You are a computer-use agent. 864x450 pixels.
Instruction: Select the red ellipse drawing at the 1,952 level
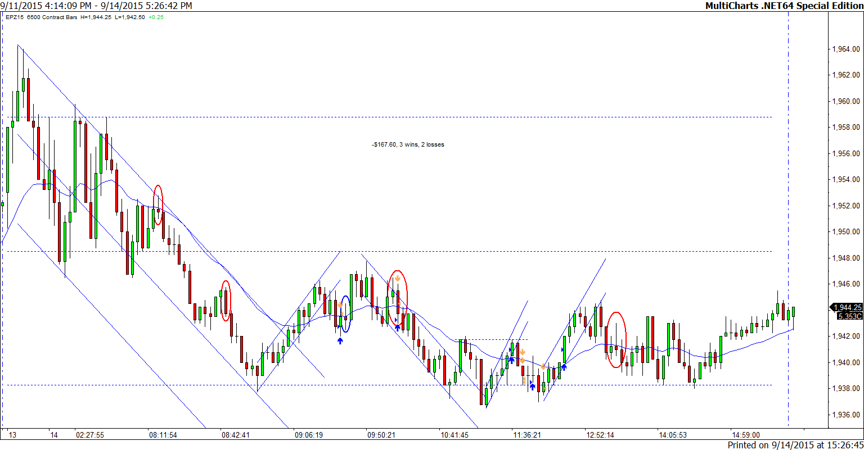(159, 205)
